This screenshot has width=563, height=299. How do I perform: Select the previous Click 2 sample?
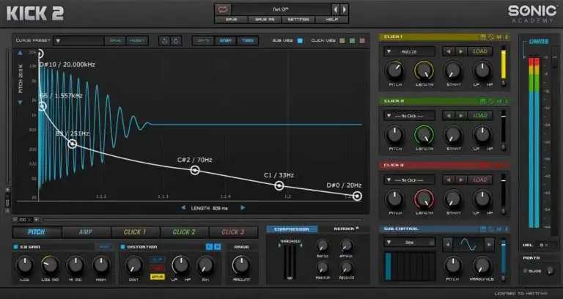click(x=448, y=116)
